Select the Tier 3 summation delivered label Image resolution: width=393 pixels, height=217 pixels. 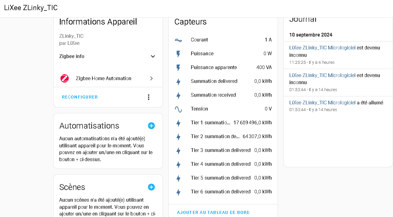click(x=221, y=150)
